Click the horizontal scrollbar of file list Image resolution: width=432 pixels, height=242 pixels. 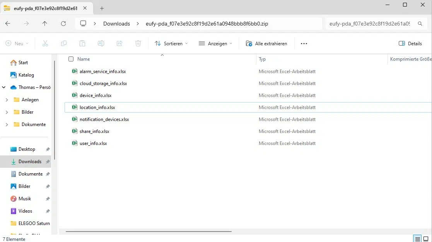point(149,232)
